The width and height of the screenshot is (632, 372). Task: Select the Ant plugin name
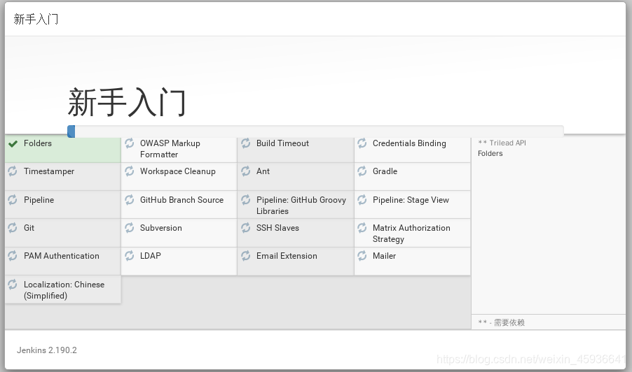coord(263,171)
